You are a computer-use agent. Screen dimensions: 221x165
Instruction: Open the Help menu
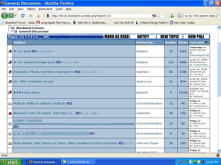pyautogui.click(x=68, y=9)
